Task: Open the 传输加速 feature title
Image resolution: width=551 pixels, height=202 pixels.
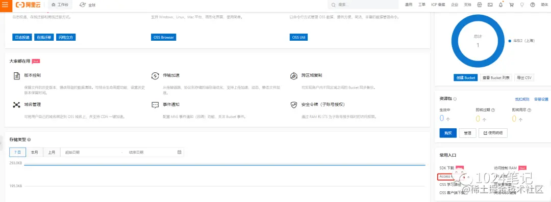Action: coord(171,75)
